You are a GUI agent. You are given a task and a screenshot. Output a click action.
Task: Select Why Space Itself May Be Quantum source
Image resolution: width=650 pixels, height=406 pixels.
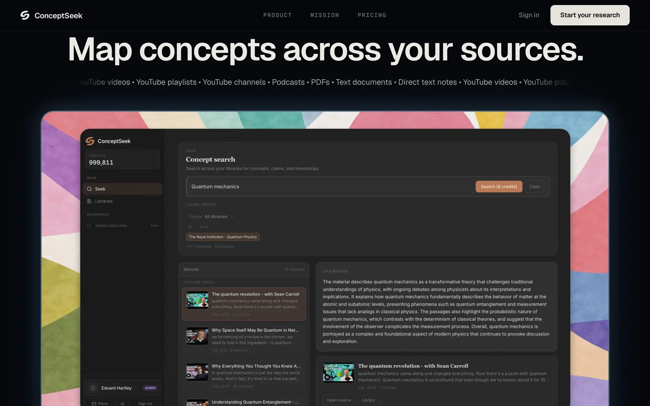click(244, 340)
